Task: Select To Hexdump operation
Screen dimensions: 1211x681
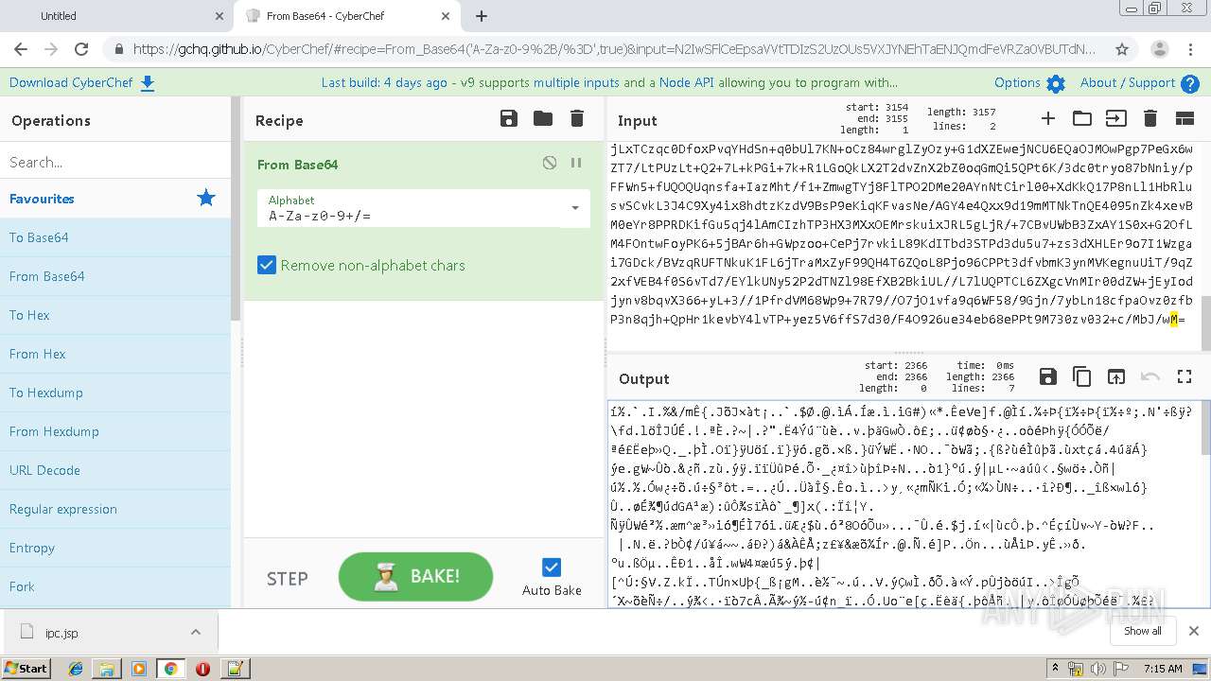Action: pyautogui.click(x=115, y=393)
